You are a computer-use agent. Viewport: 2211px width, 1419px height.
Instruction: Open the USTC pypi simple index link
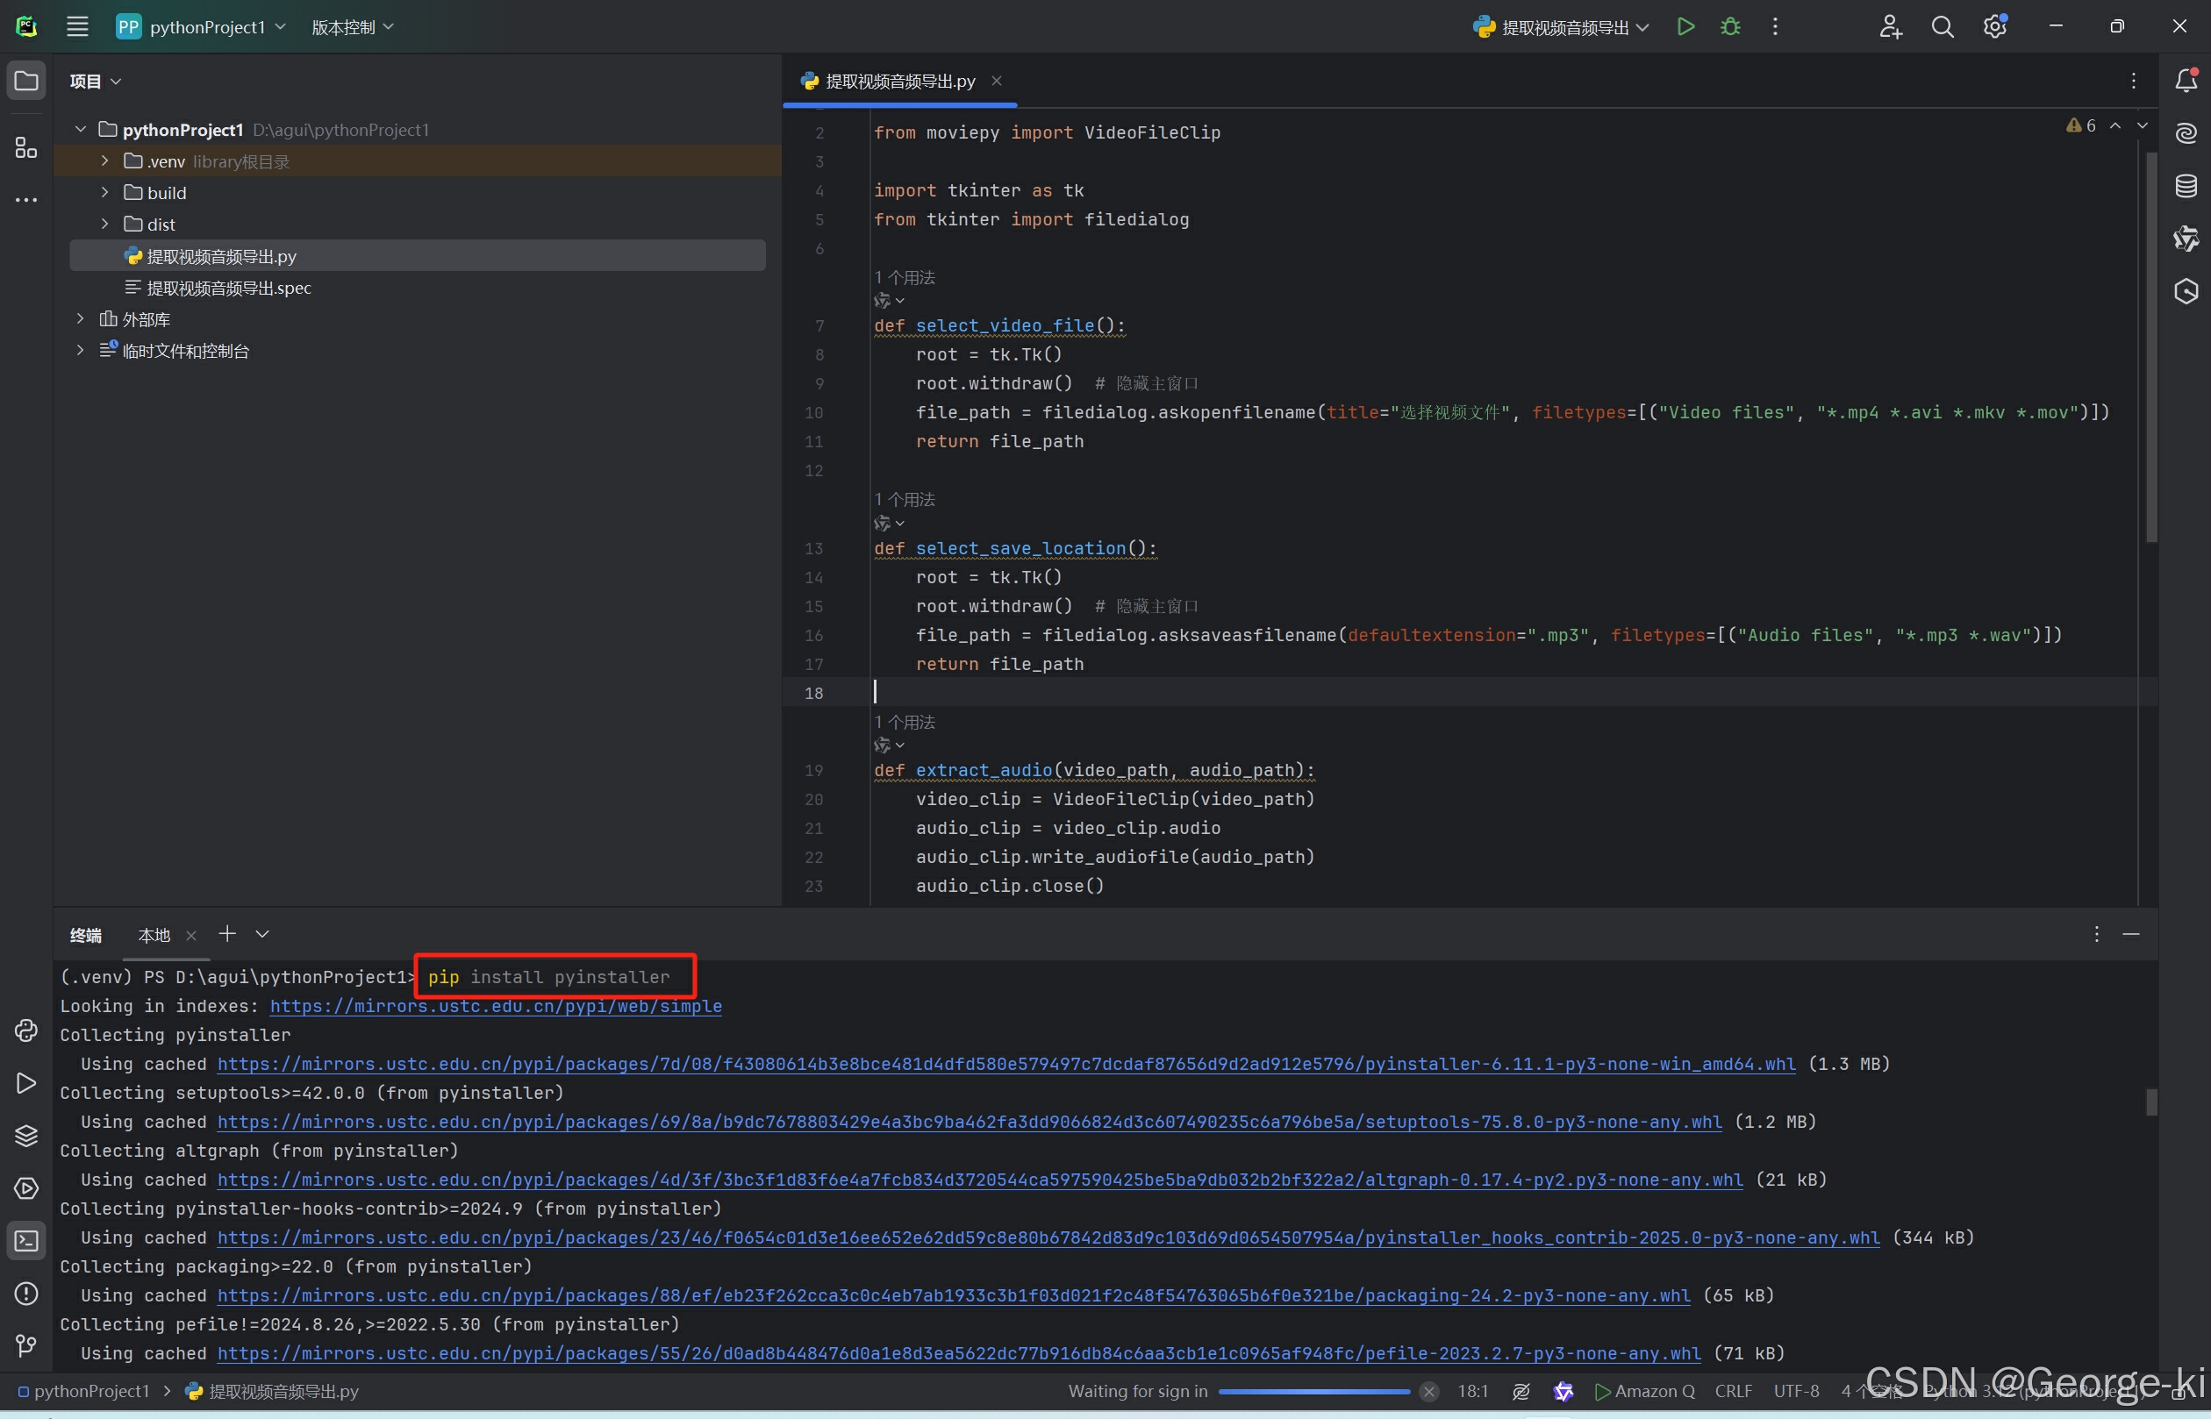(495, 1006)
